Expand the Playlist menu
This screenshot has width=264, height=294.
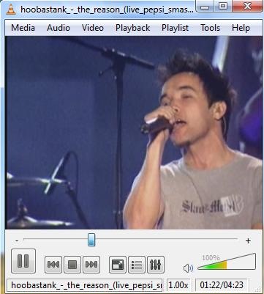coord(175,28)
